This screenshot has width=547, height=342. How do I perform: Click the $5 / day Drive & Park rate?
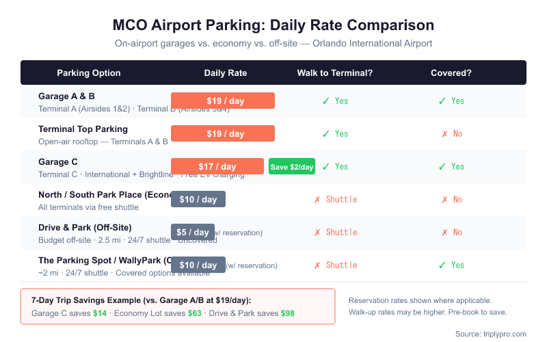tap(193, 232)
